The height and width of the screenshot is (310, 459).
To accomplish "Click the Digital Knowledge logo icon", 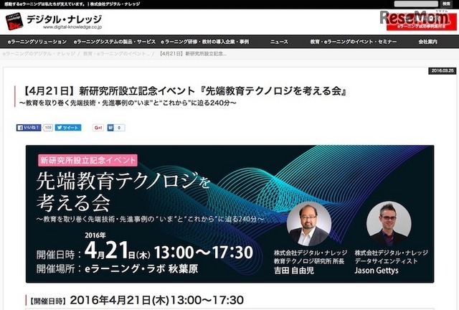I will coord(14,22).
